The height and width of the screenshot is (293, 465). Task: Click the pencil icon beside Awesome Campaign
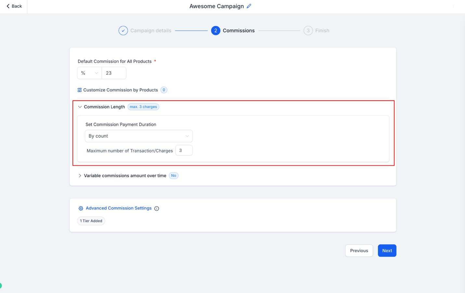(x=249, y=6)
